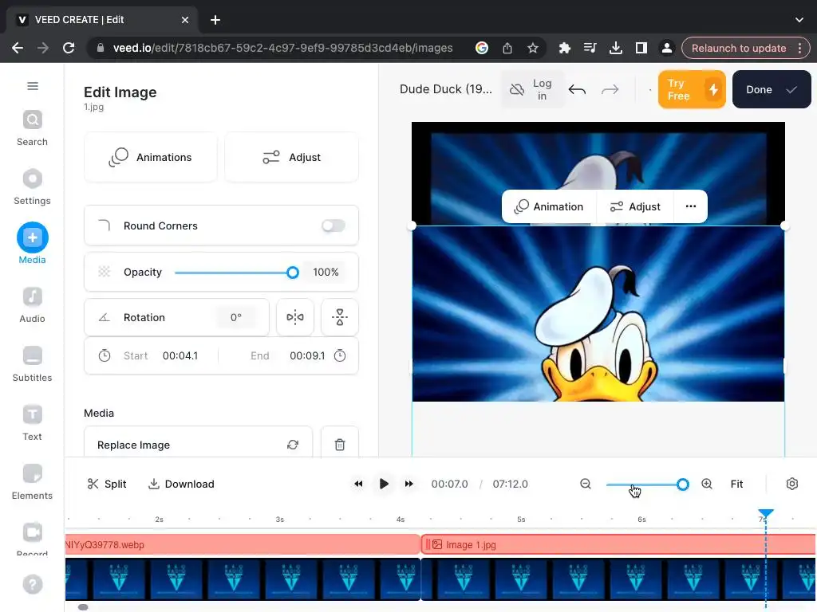Open the Text panel

pyautogui.click(x=32, y=423)
